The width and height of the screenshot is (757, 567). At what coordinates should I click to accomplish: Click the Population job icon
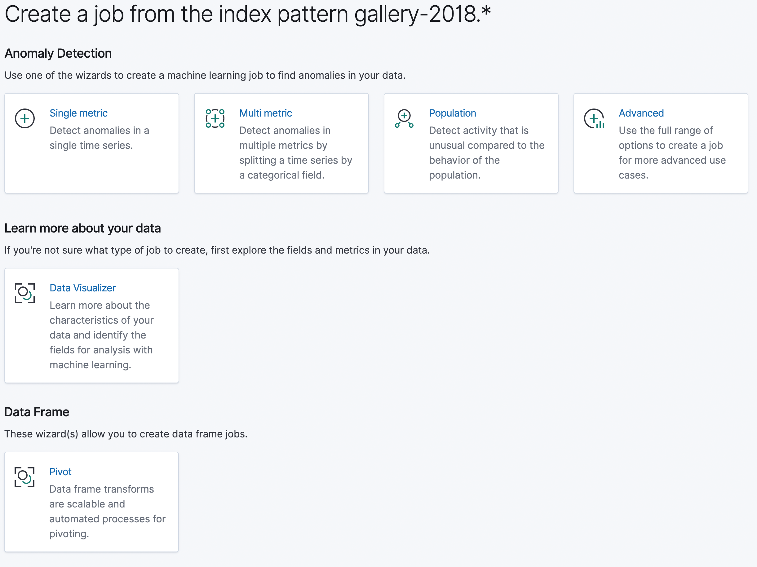(404, 118)
